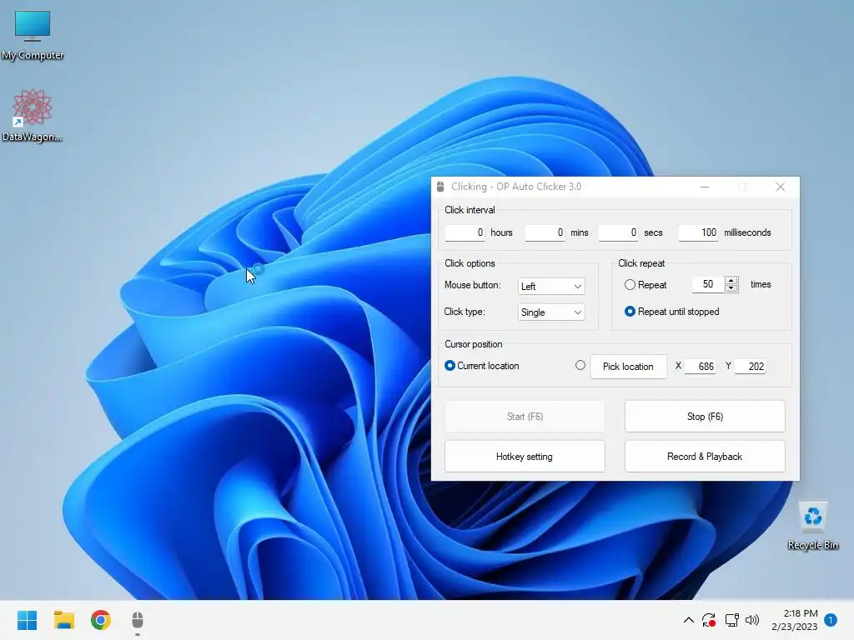Open the Mouse button dropdown
Viewport: 854px width, 640px height.
pyautogui.click(x=551, y=287)
